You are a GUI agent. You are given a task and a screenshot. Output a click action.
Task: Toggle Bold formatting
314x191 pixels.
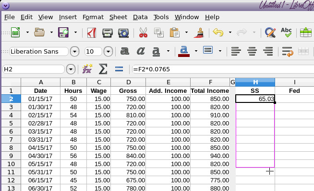tap(124, 51)
